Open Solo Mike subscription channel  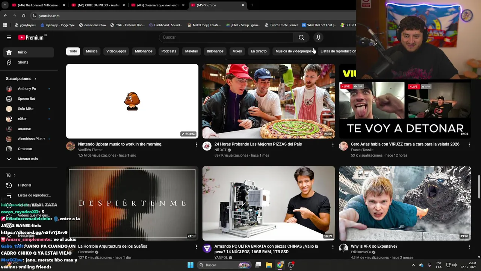[29, 109]
